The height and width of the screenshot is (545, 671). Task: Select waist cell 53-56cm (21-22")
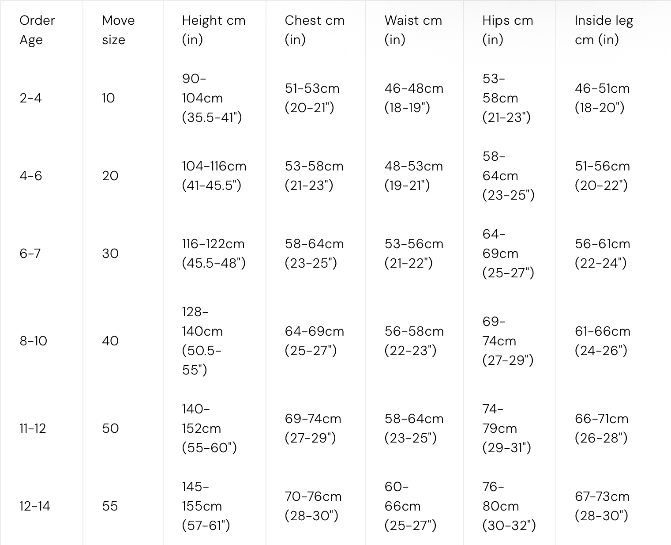pos(413,254)
